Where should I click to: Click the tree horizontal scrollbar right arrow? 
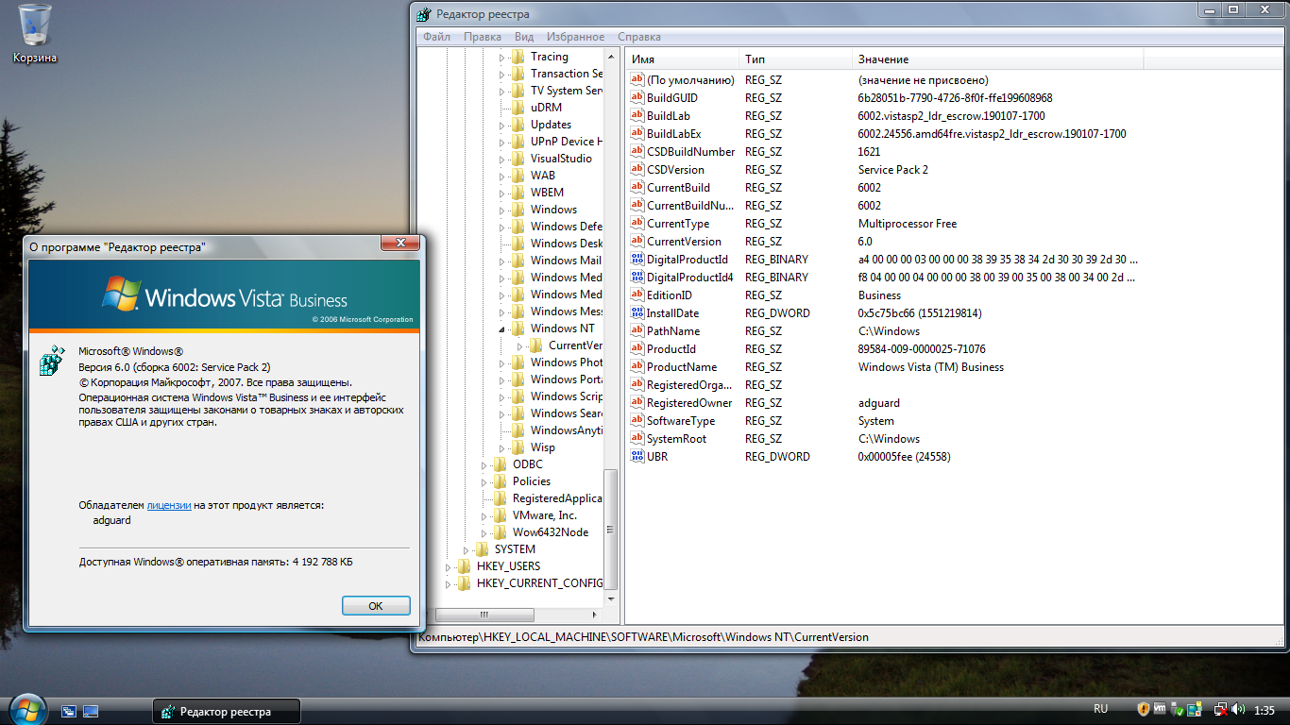(x=594, y=615)
